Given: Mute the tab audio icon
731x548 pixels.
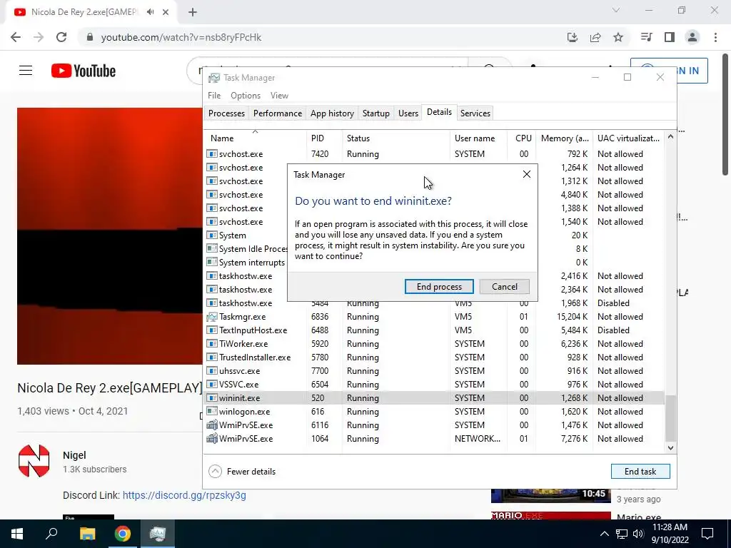Looking at the screenshot, I should click(150, 12).
